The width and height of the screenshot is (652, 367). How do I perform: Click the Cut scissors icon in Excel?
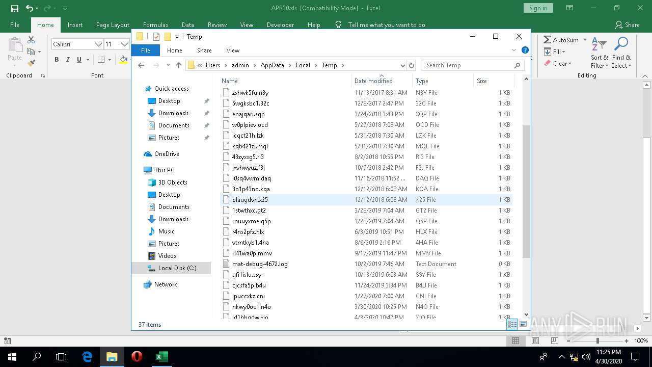(x=31, y=40)
